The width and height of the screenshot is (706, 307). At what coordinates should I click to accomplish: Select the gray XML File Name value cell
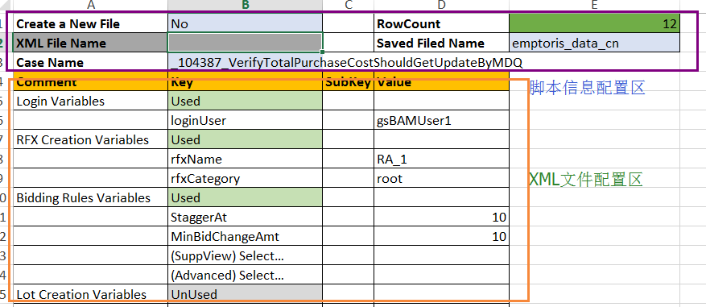click(x=246, y=43)
